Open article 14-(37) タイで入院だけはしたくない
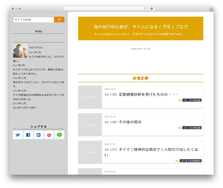This screenshot has height=188, width=223. (x=151, y=152)
